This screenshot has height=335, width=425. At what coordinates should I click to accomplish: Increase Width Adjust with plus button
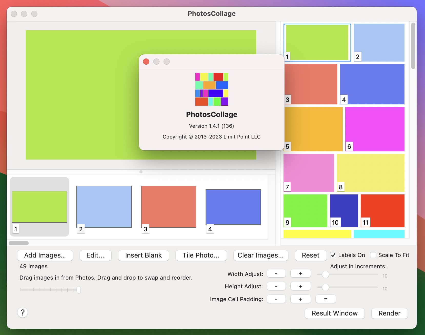tap(301, 273)
